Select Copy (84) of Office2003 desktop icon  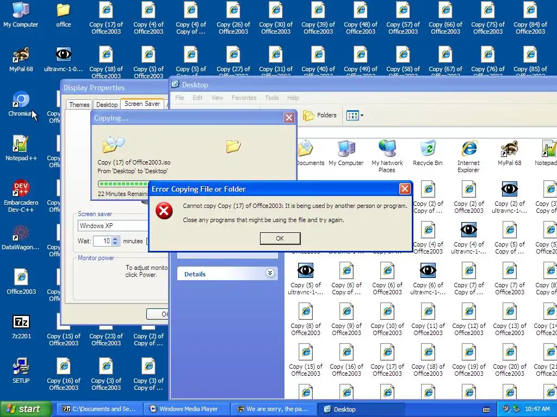[x=530, y=18]
